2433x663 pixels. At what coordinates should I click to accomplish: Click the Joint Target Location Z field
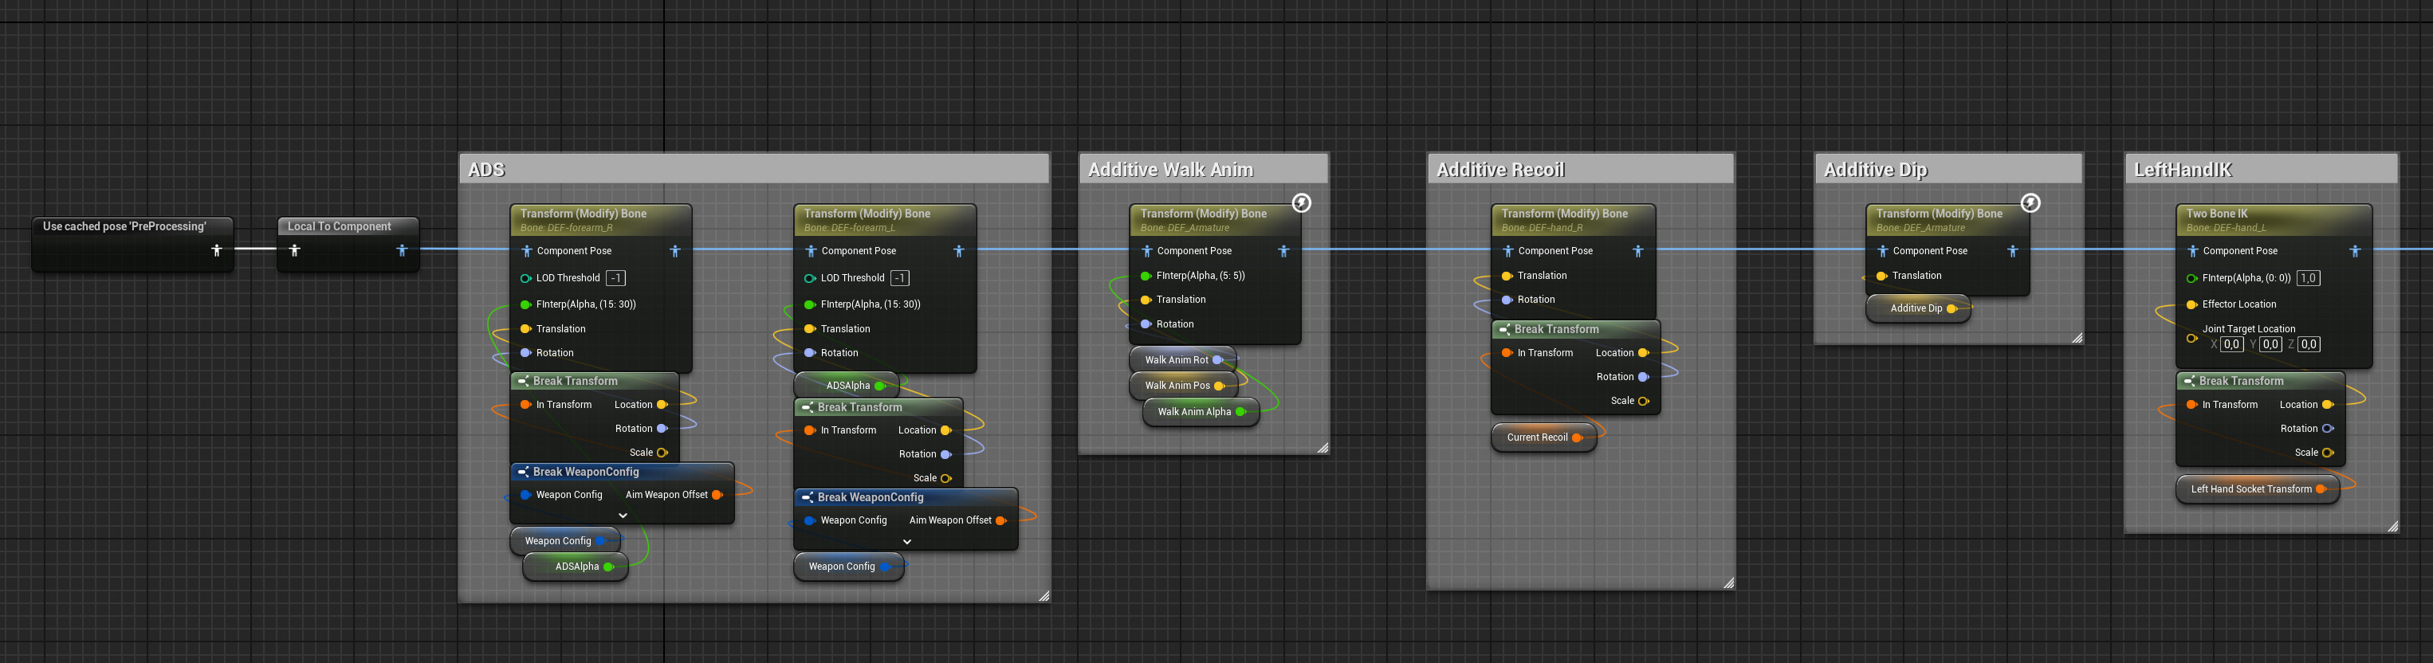click(2309, 345)
